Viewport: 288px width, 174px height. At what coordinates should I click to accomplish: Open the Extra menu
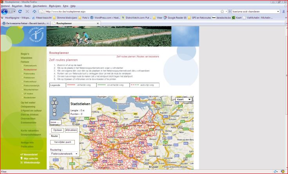[x=66, y=6]
